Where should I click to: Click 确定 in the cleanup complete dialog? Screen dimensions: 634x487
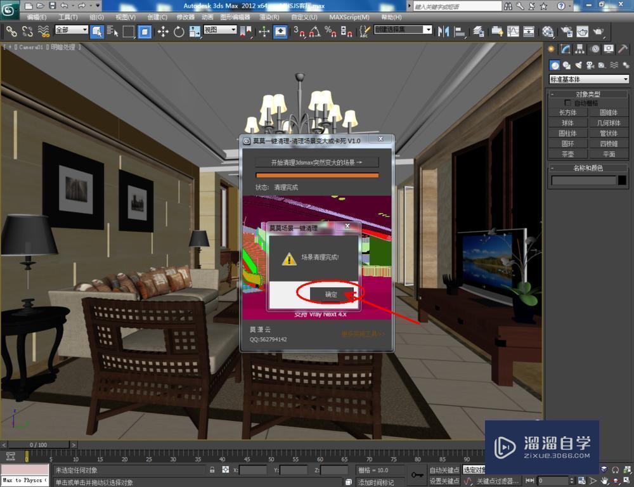click(331, 294)
